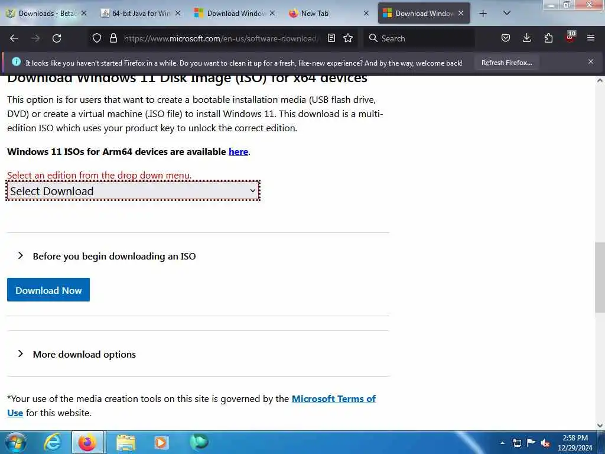Viewport: 605px width, 454px height.
Task: Click the Firefox Search box
Action: point(419,38)
